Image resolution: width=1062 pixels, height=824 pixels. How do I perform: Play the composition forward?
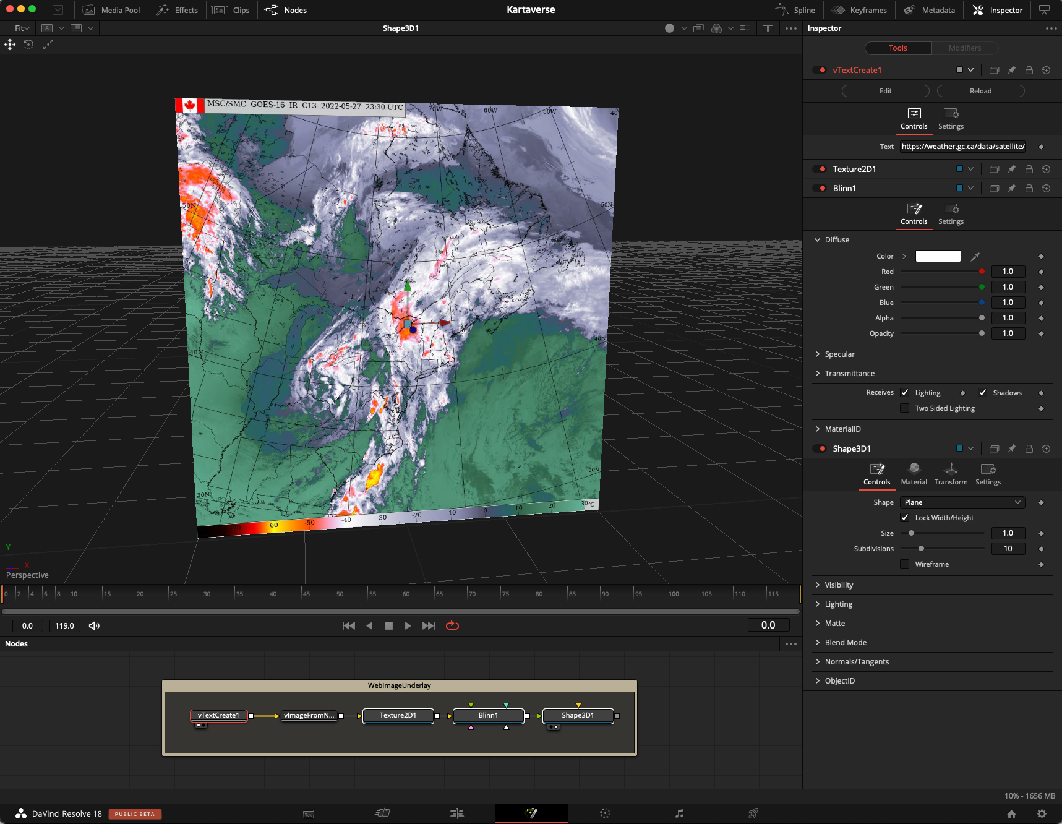click(408, 625)
